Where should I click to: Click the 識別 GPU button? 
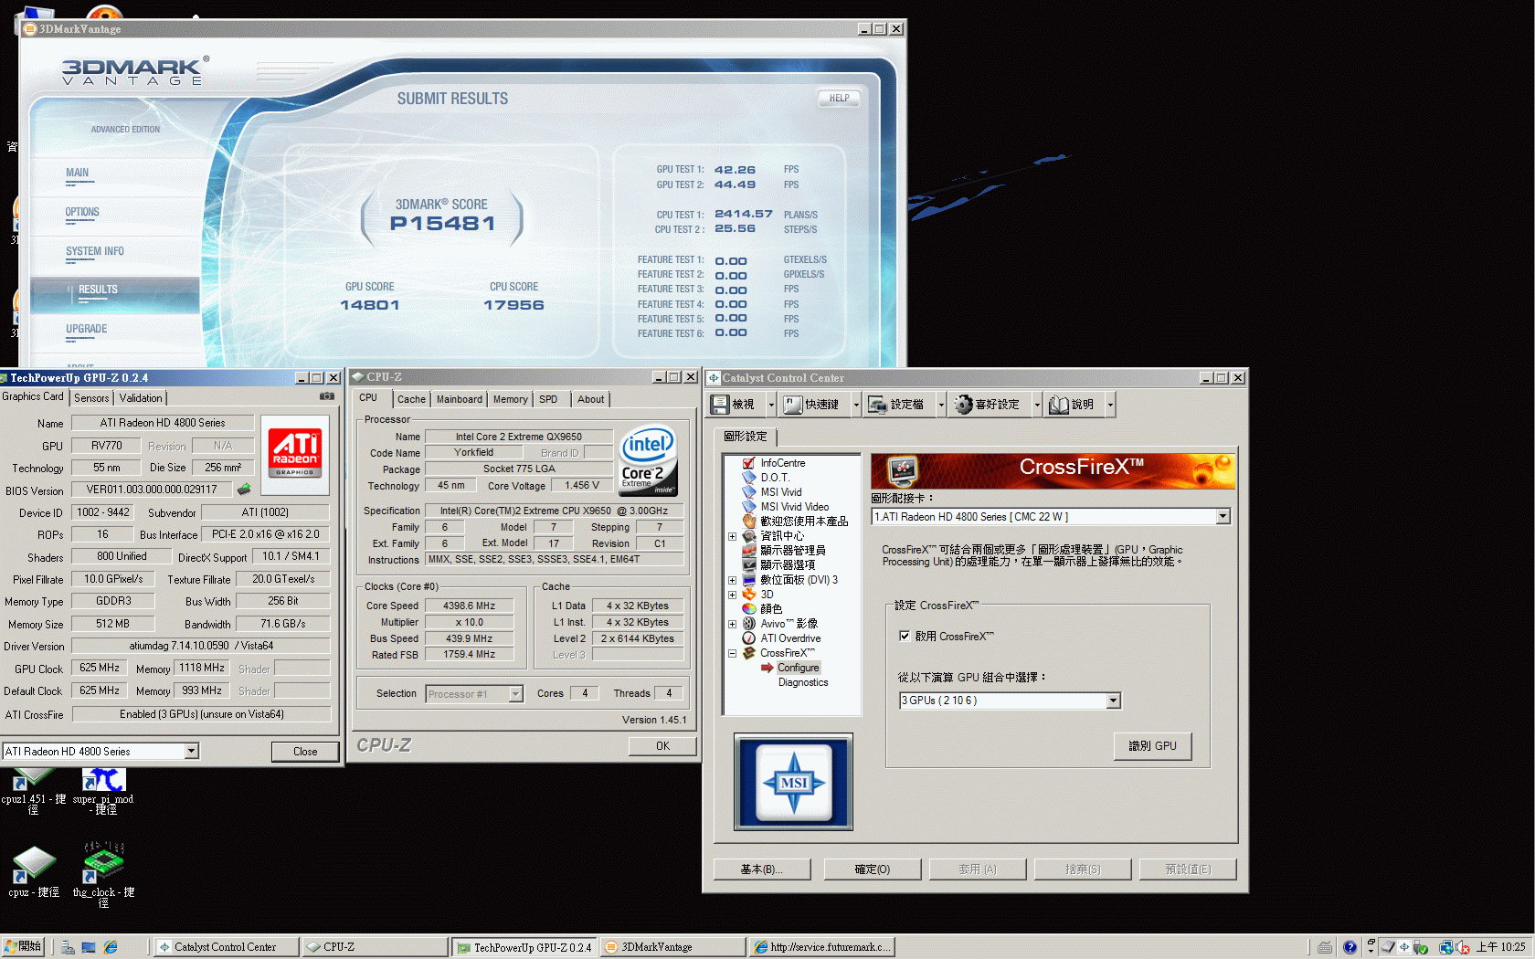click(x=1152, y=746)
